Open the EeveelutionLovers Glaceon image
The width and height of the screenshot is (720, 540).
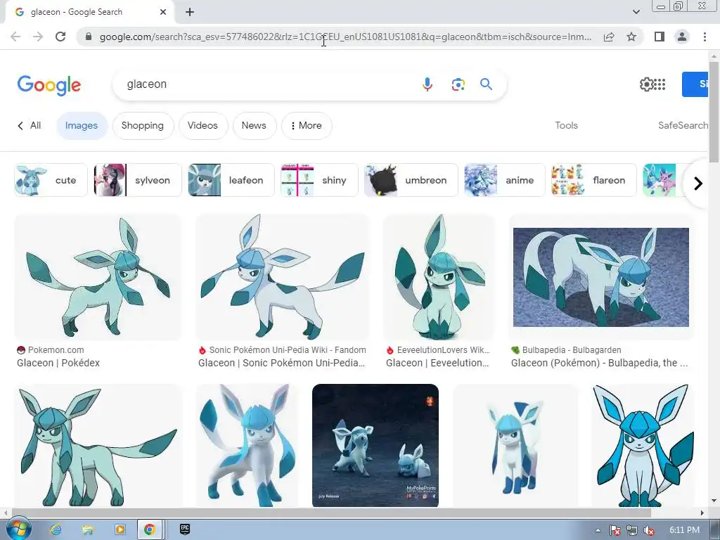439,277
